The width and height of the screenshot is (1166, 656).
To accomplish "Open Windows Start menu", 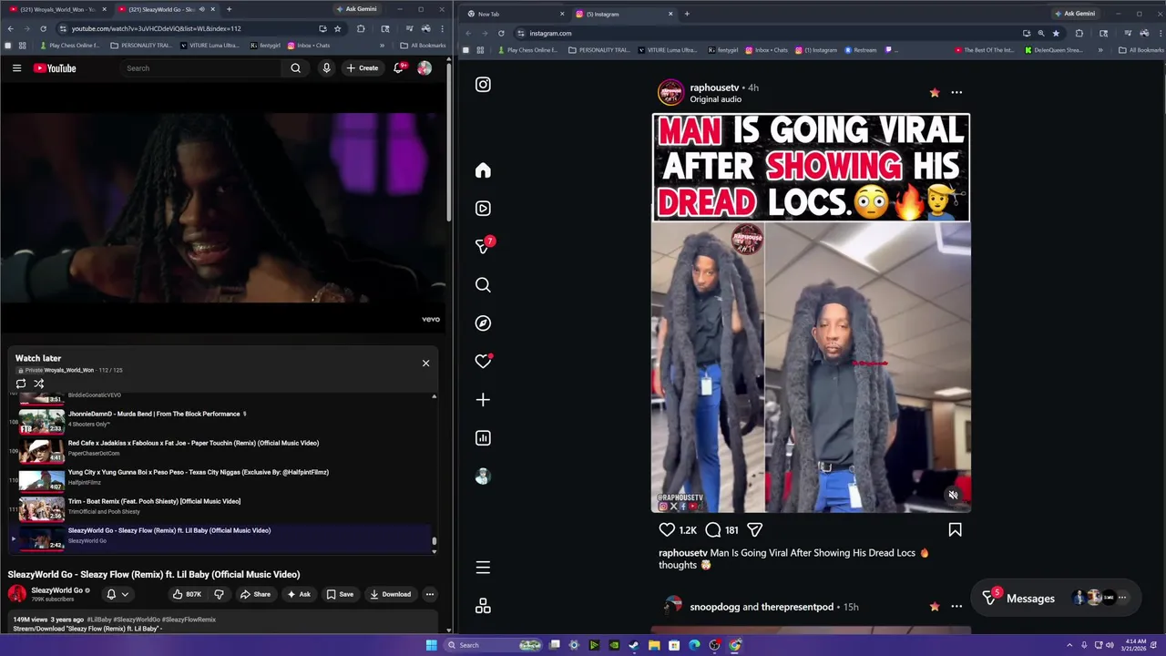I will tap(431, 645).
